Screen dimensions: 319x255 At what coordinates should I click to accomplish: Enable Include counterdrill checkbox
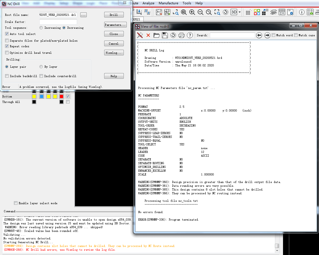click(41, 76)
